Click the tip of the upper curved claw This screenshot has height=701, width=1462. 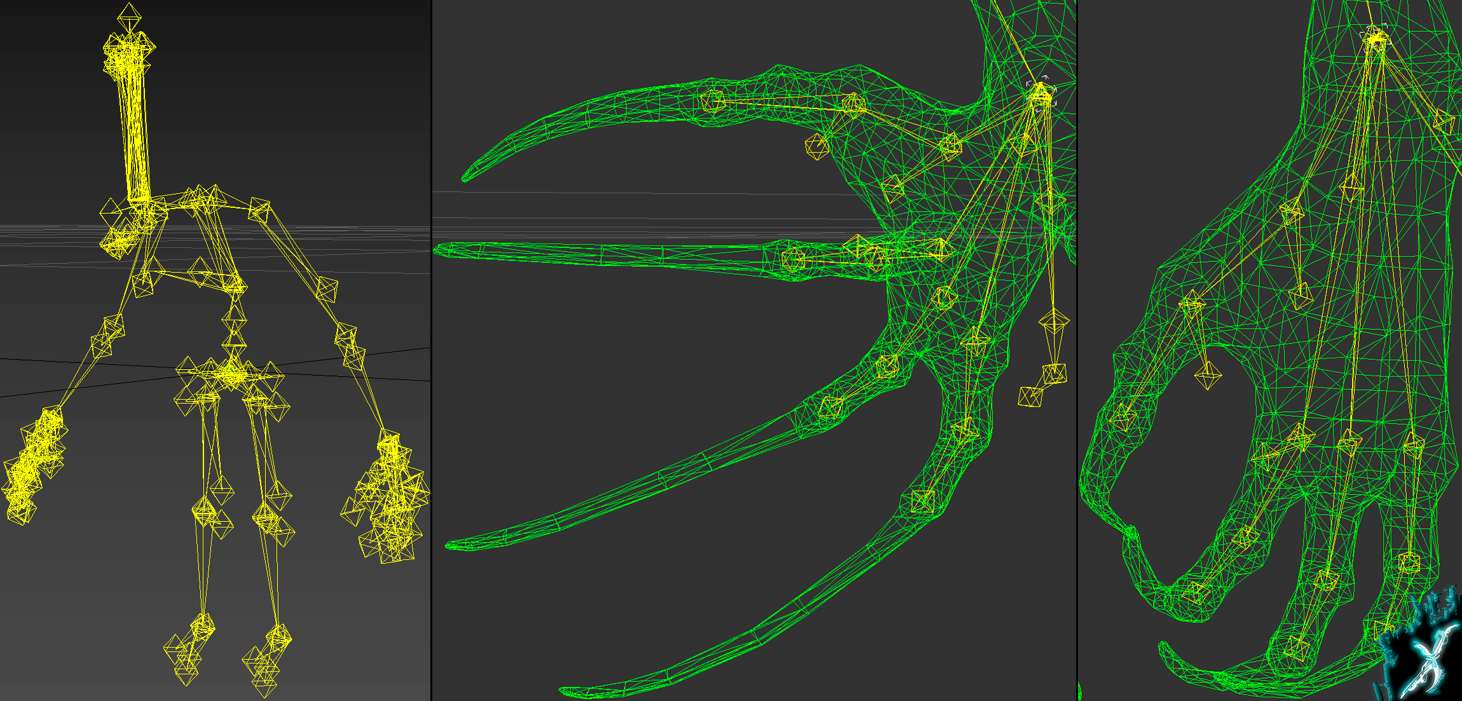click(467, 177)
